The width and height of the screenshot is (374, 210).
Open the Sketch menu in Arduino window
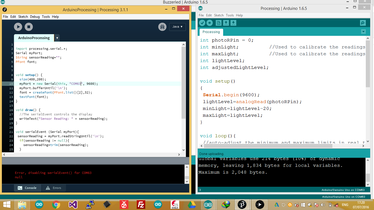[219, 15]
